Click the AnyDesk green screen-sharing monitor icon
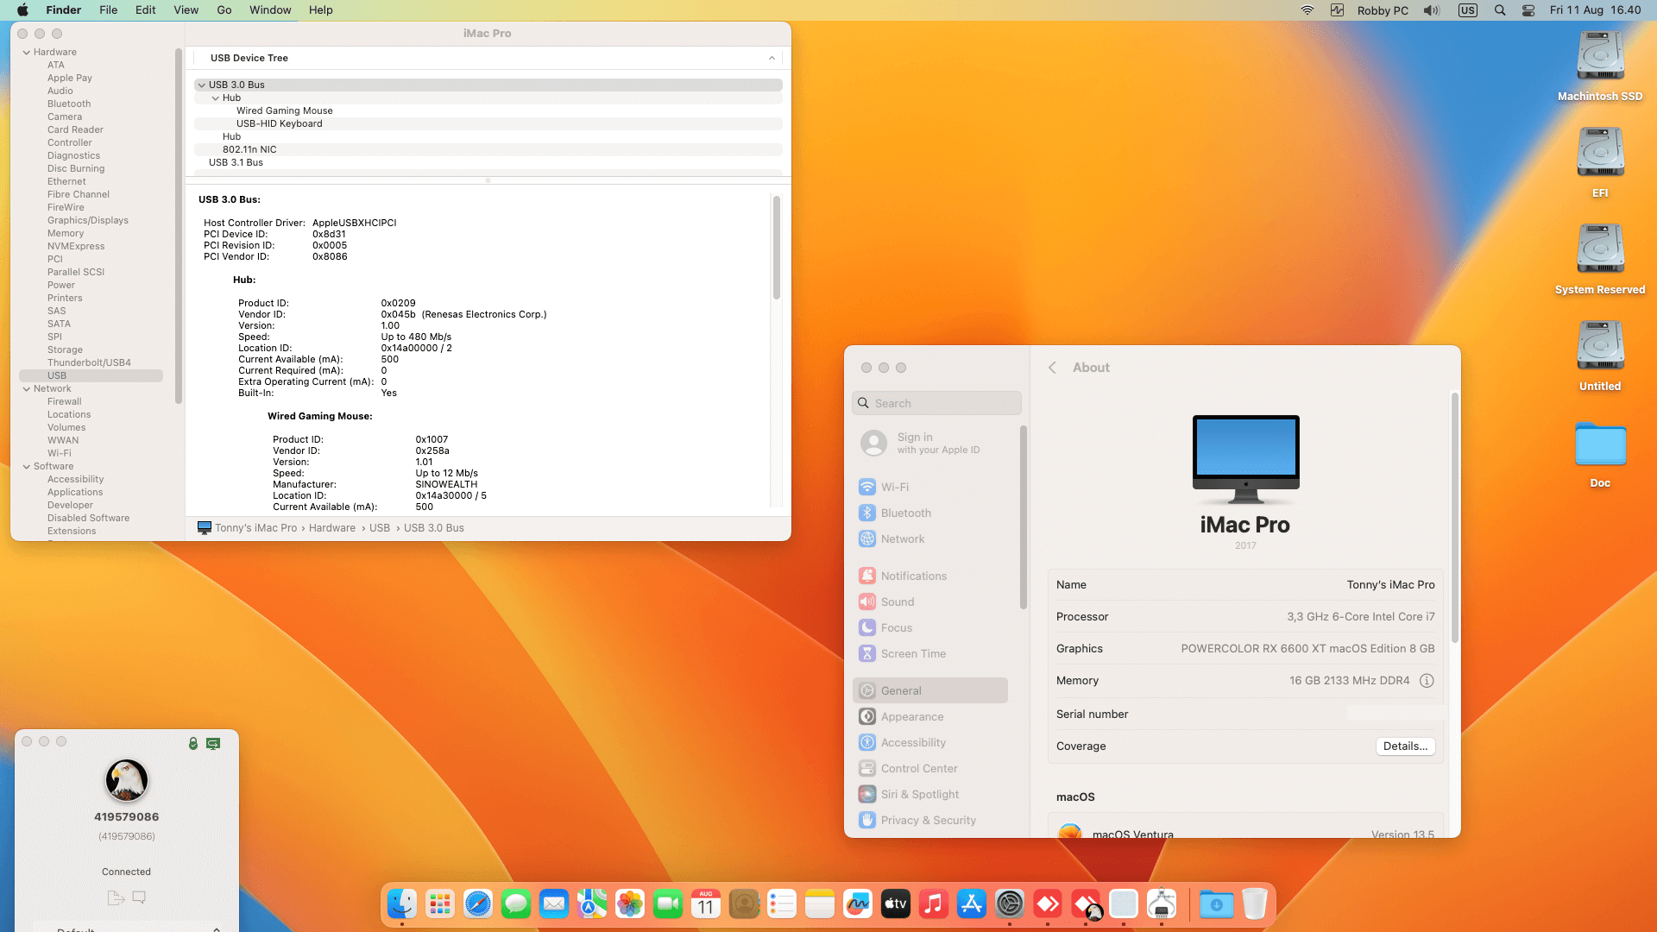The height and width of the screenshot is (932, 1657). coord(213,743)
